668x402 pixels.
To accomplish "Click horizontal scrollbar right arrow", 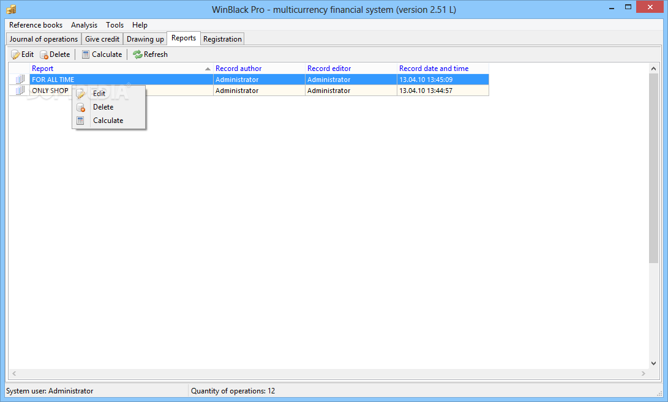I will [644, 373].
